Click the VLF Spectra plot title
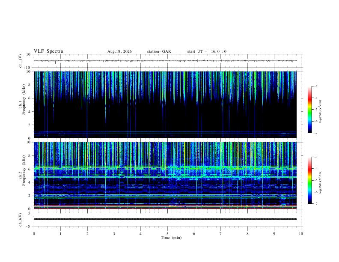Image resolution: width=339 pixels, height=262 pixels. (48, 51)
